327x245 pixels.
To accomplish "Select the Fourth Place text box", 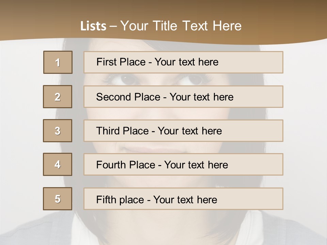I will (183, 164).
